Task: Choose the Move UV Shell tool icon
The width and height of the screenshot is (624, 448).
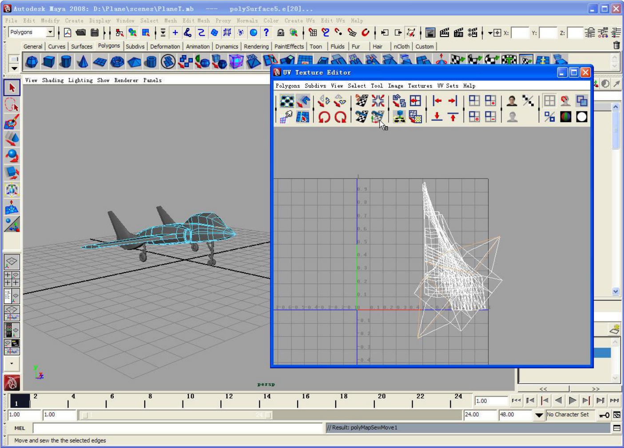Action: point(303,101)
